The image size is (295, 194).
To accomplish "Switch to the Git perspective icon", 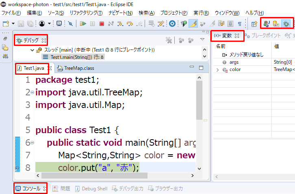I will (x=276, y=24).
